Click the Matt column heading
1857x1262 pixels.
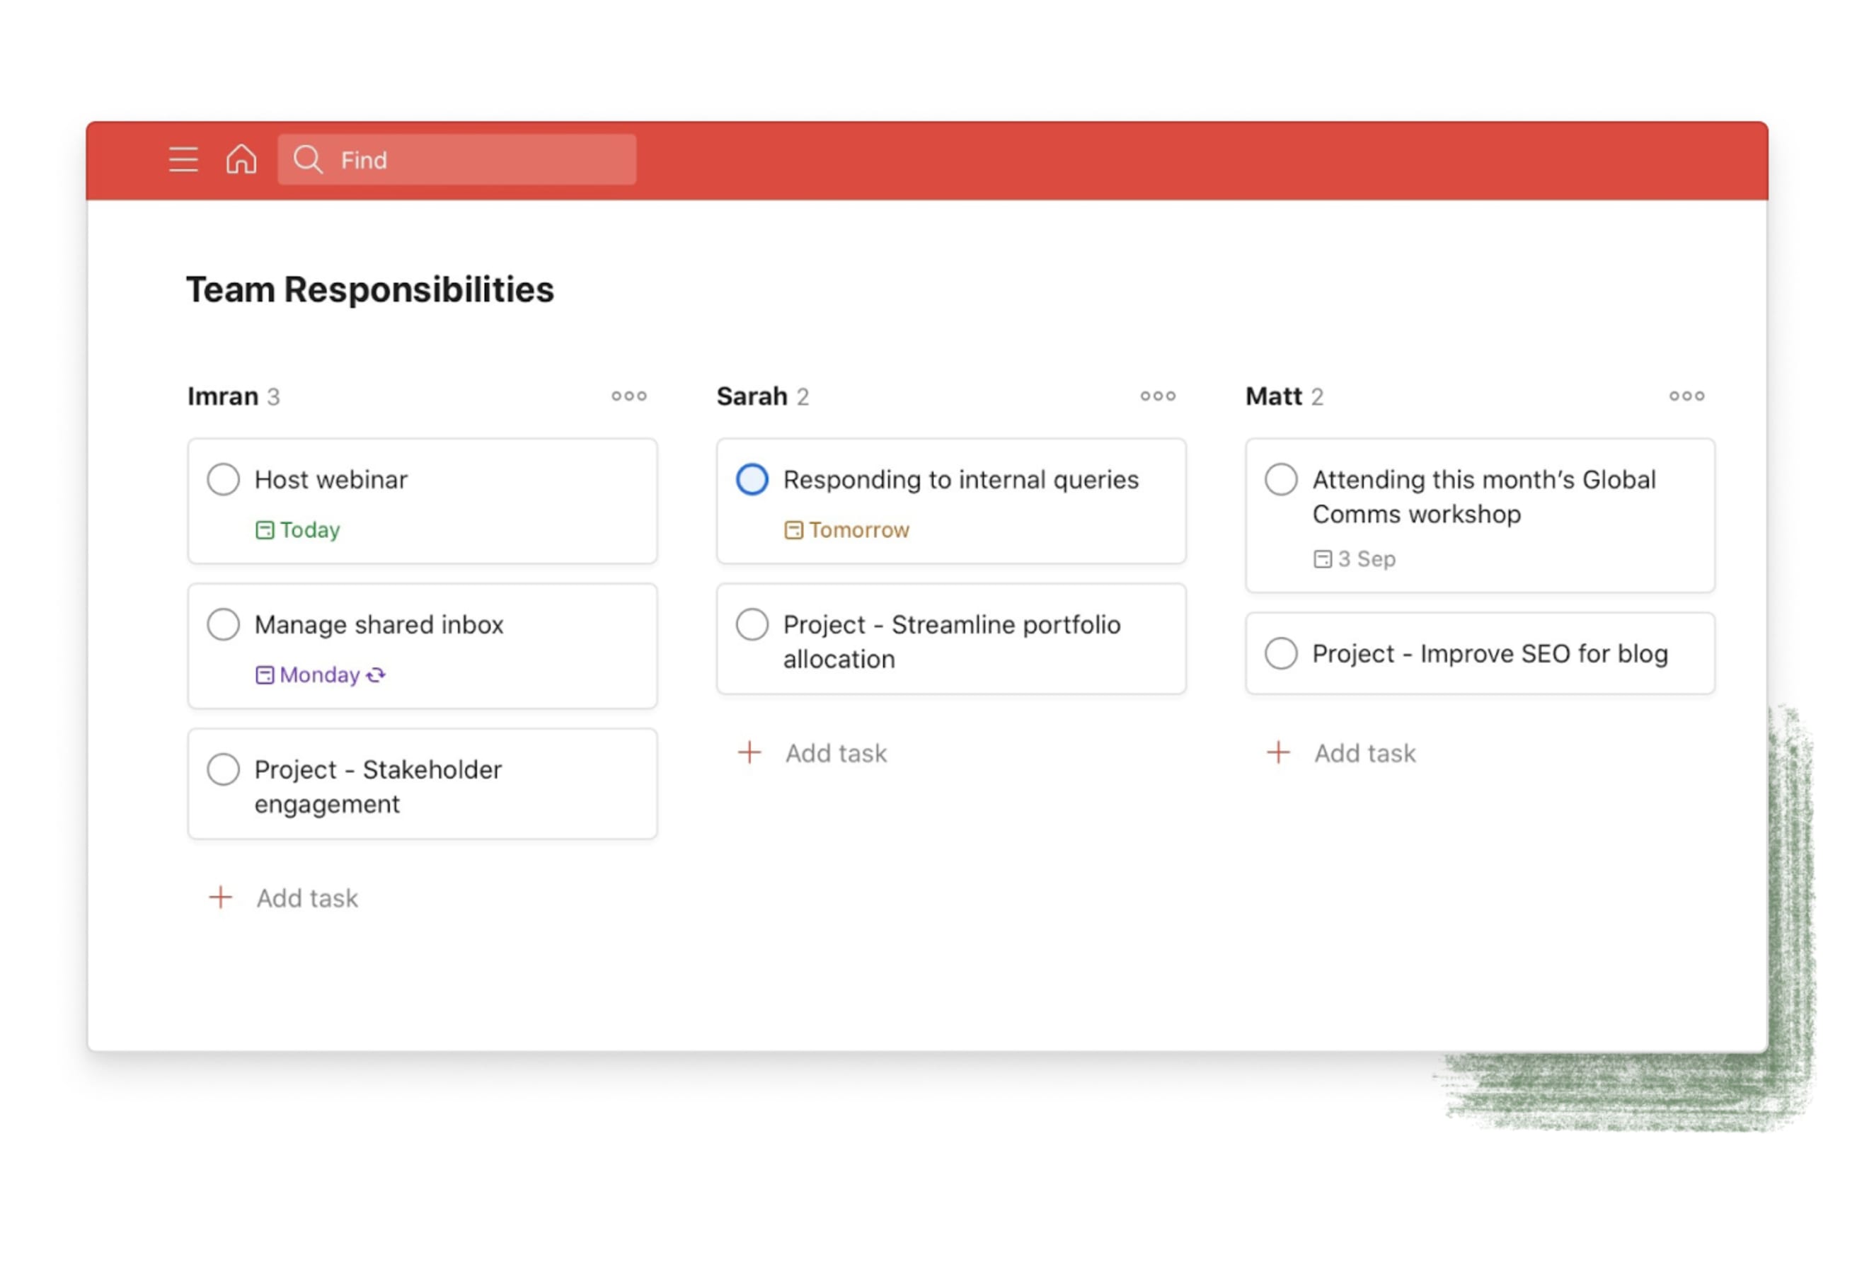click(x=1274, y=396)
